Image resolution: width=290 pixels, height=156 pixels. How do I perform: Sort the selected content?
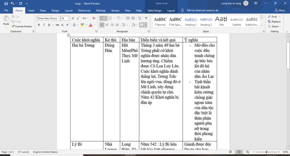click(140, 18)
